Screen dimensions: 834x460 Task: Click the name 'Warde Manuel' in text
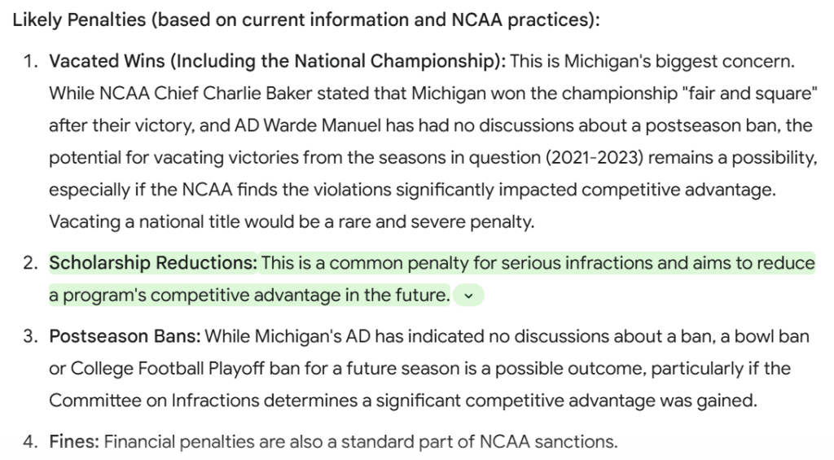tap(323, 125)
